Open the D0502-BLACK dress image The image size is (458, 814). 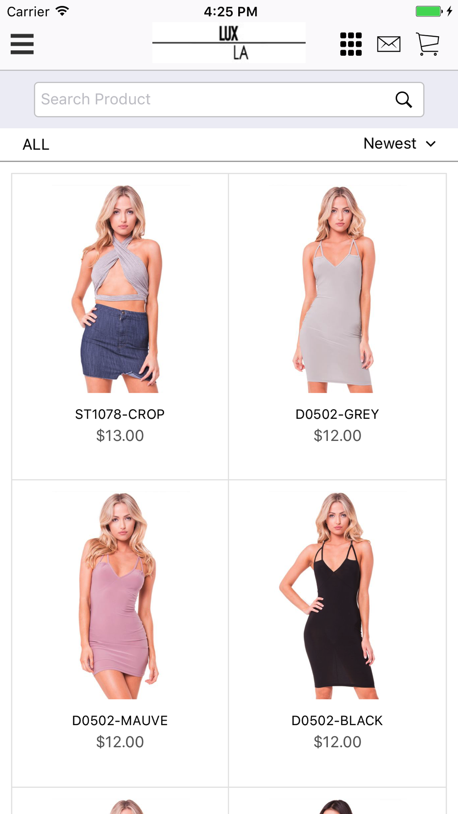[x=338, y=595]
